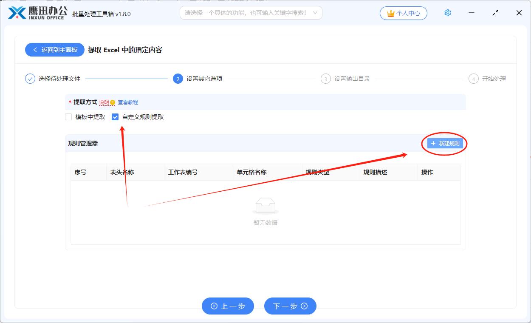Uncheck the 自定义规则提取 checkbox

[114, 116]
